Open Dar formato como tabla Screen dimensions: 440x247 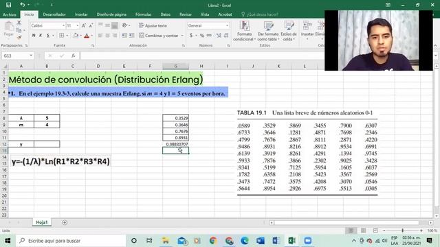pos(268,31)
